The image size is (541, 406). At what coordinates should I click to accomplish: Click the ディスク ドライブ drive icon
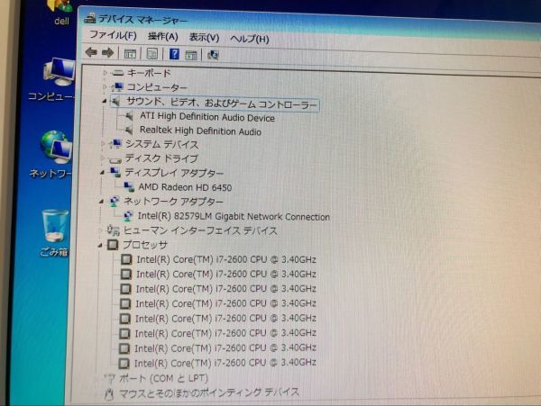[x=115, y=159]
